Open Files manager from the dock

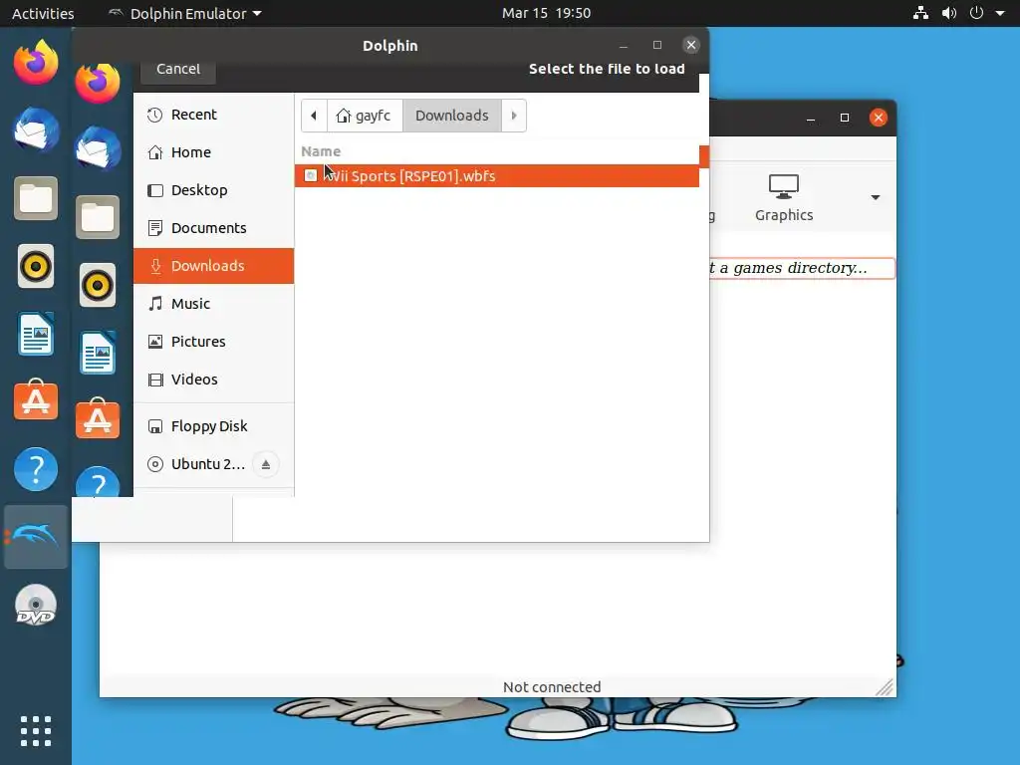click(36, 198)
